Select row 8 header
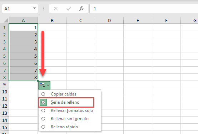The width and height of the screenshot is (198, 134). pos(4,77)
